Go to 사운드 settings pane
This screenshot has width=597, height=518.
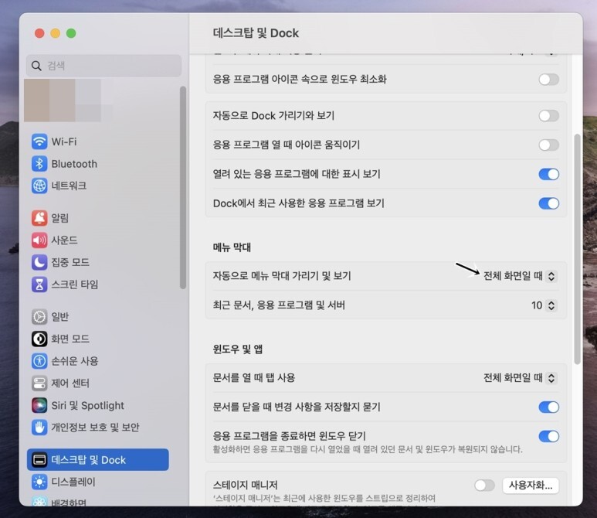tap(64, 240)
